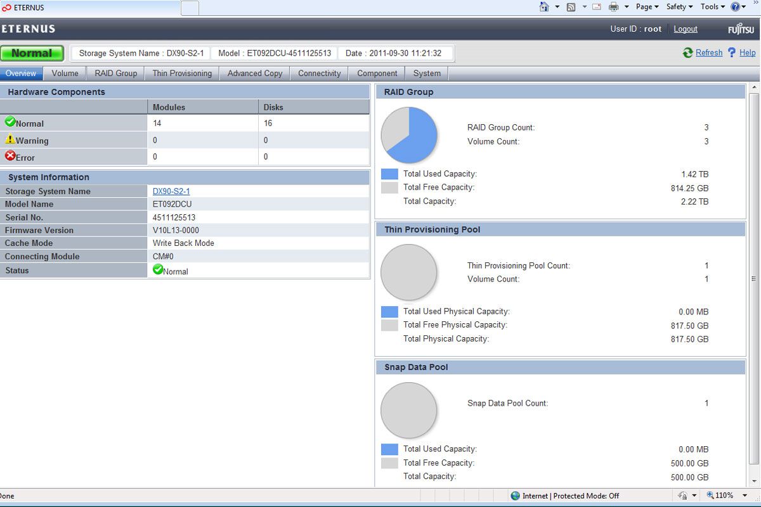Open a new browser tab

pos(190,8)
